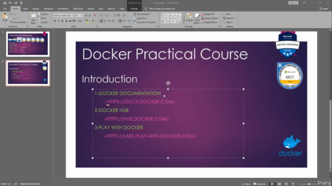The image size is (332, 186).
Task: Open the Drawing Tools Format tab
Action: point(134,9)
